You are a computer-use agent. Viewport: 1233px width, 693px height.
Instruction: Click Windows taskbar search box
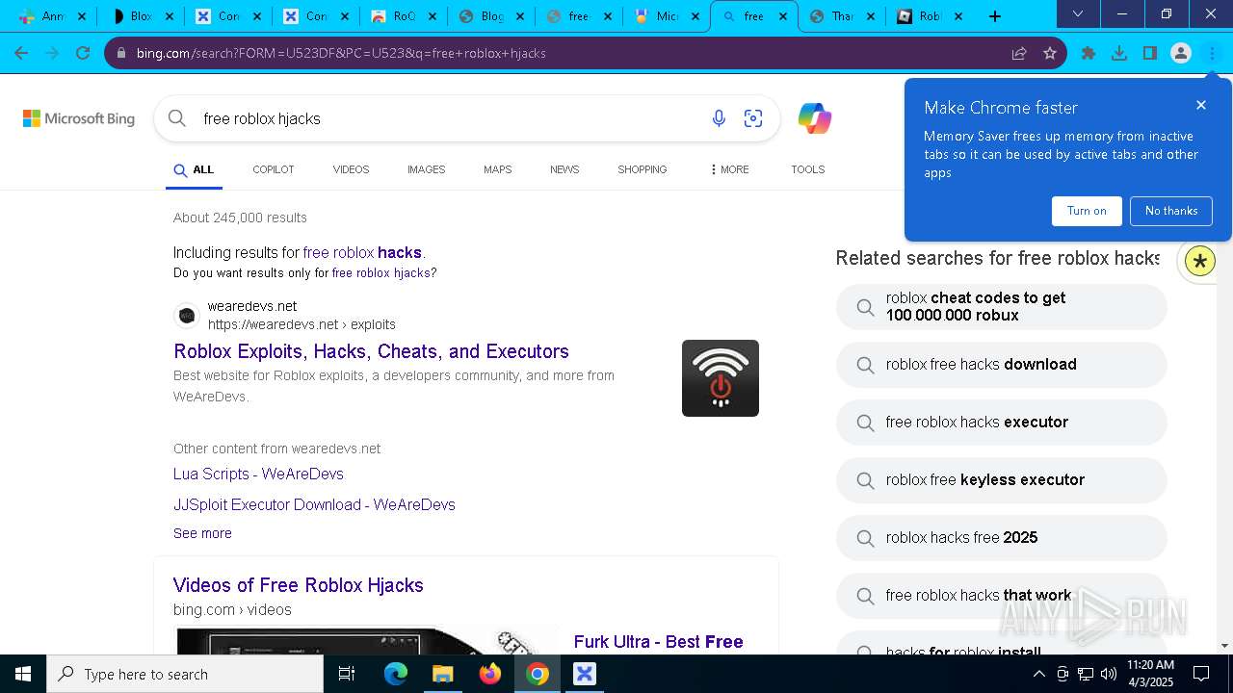(x=185, y=674)
